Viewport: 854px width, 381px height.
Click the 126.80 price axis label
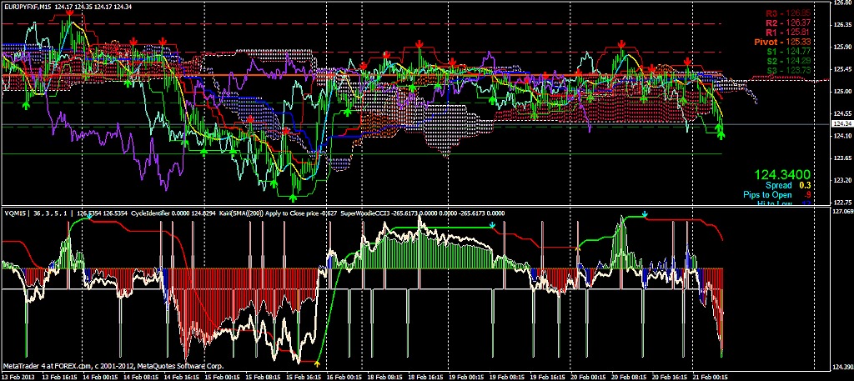pos(842,3)
